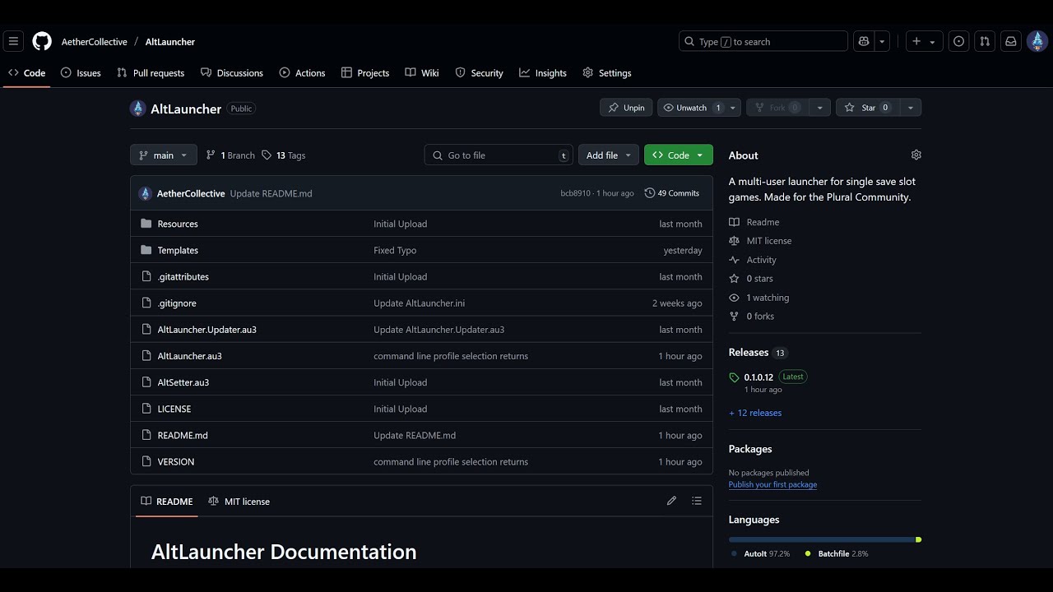Open the AltLauncher.au3 file
Screen dimensions: 1053x592
coord(189,356)
